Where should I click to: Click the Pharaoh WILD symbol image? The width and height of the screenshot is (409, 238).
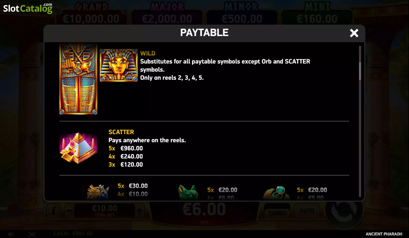(119, 65)
